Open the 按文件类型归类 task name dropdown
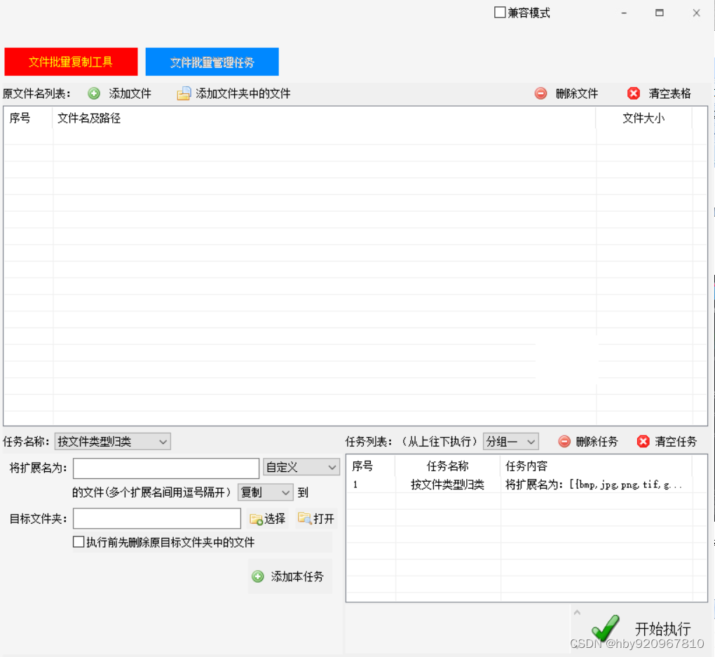 (111, 441)
